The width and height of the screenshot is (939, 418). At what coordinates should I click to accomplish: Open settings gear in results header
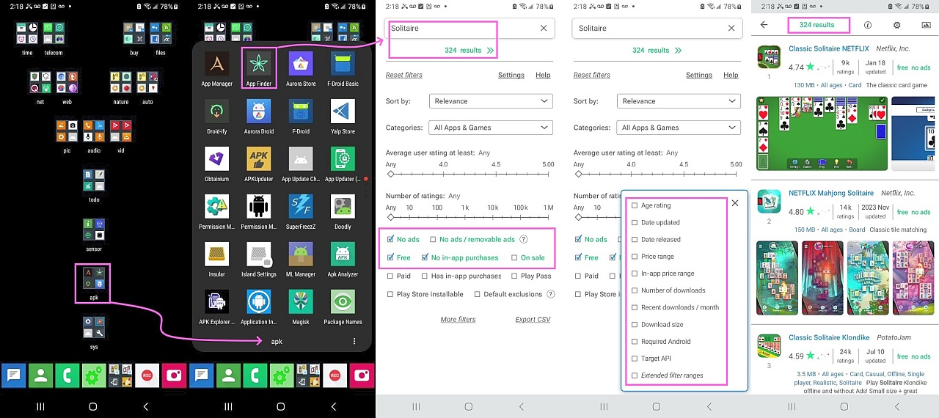tap(896, 25)
